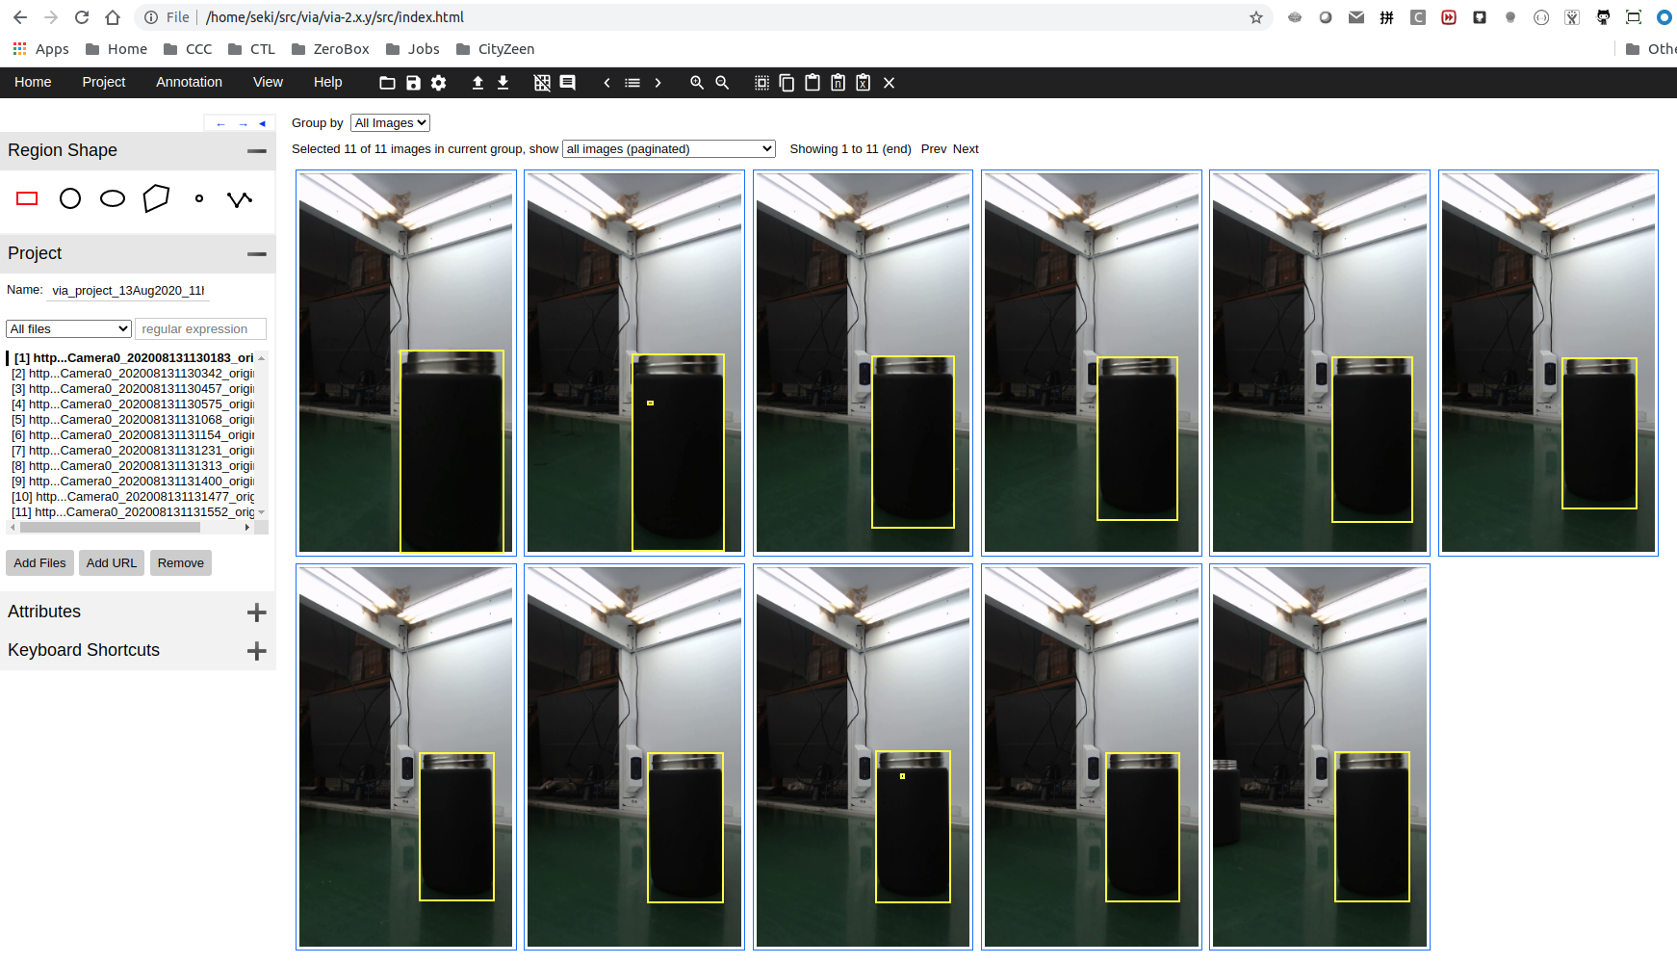Save project using the floppy disk icon

pos(413,83)
